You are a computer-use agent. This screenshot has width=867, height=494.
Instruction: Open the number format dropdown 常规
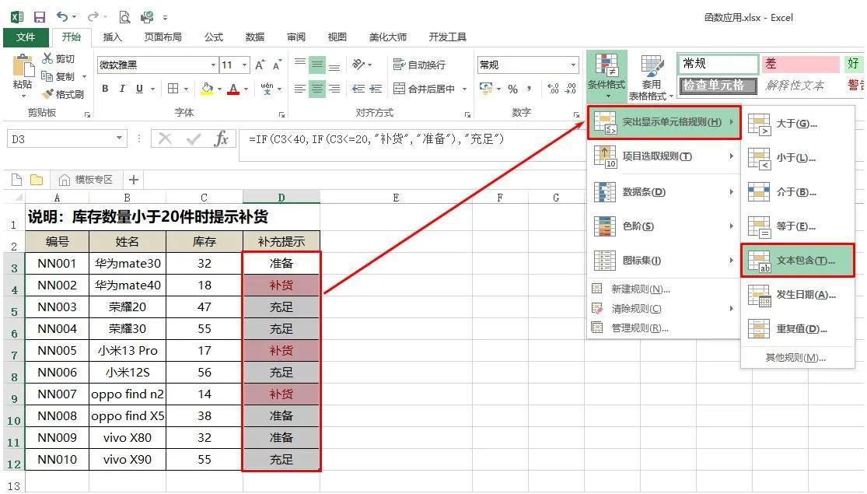click(573, 65)
